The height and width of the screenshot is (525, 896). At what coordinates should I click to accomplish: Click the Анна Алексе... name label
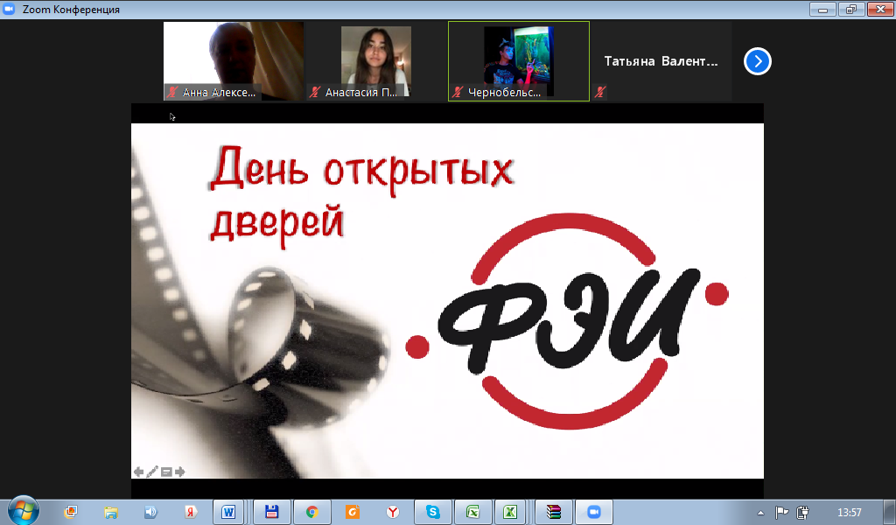[219, 93]
